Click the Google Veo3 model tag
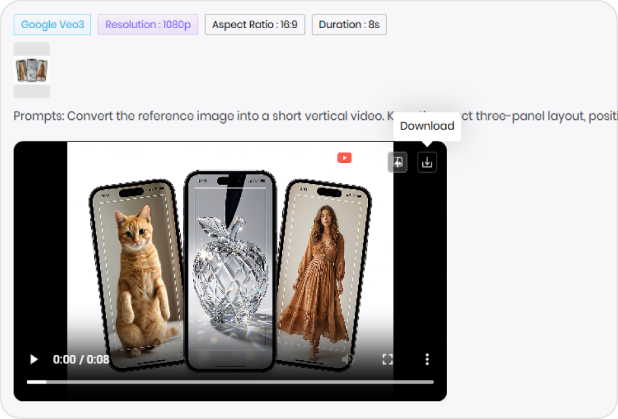 pos(52,25)
